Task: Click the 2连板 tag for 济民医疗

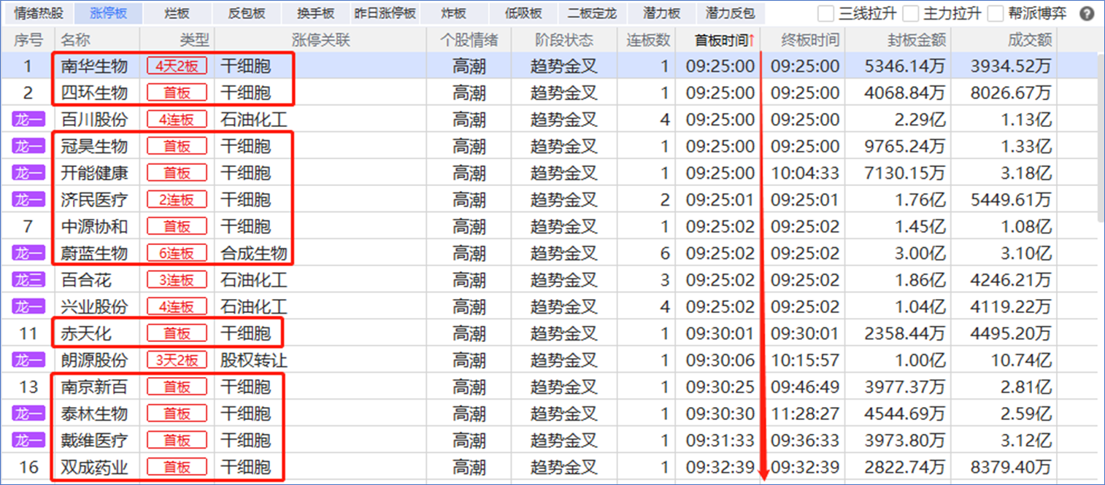Action: (x=177, y=200)
